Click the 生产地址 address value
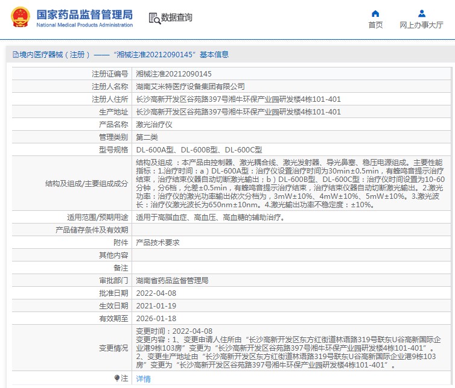455x388 pixels. click(x=238, y=112)
